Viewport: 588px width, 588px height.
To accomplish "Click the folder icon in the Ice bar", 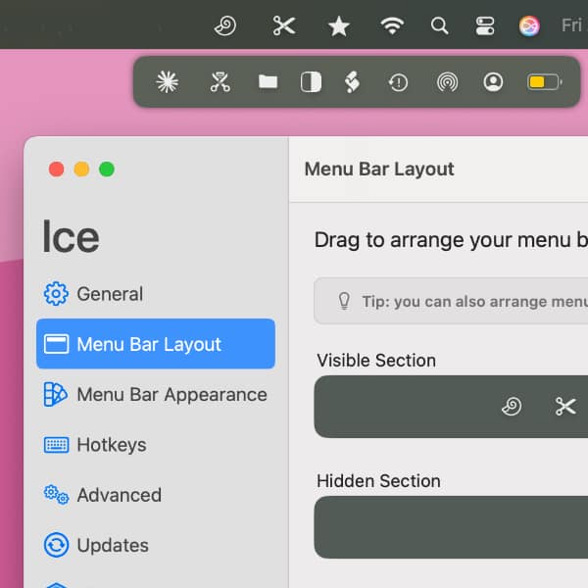I will tap(268, 82).
